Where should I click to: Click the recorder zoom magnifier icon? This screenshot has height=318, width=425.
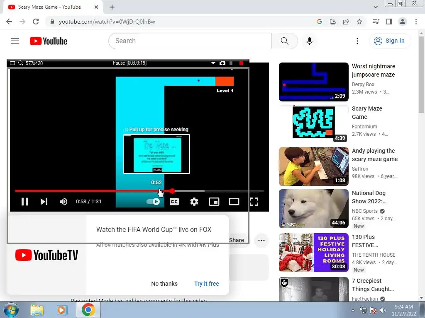(x=21, y=63)
